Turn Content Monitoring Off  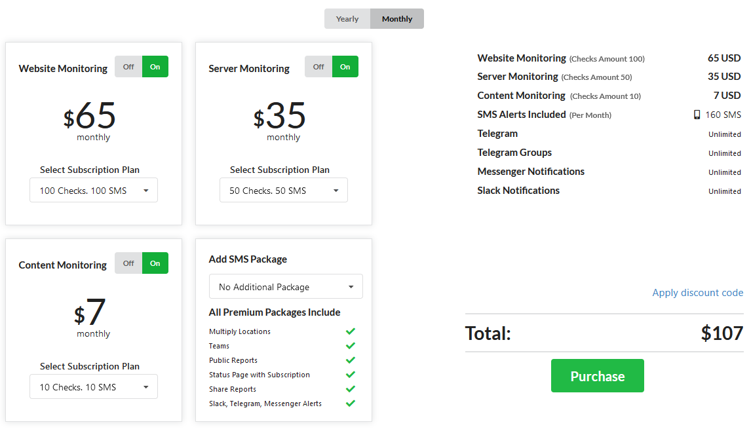pos(128,263)
